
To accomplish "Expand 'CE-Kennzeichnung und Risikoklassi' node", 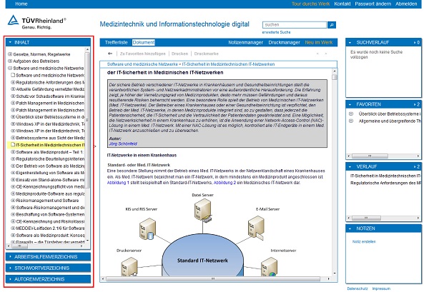I will point(13,221).
